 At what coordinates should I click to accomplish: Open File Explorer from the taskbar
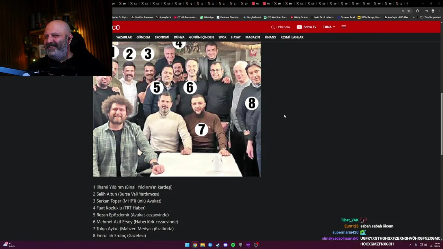[202, 245]
